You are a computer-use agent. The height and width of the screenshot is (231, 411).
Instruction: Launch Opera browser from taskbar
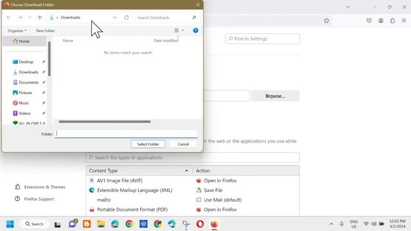[200, 224]
